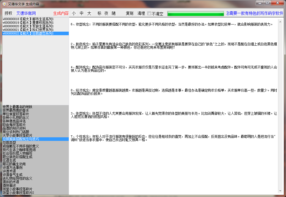
Task: Click the paragraph starting 3、体型观念
Action: [174, 115]
